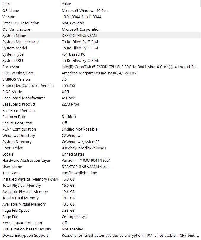Click the System Type row label
This screenshot has height=240, width=201.
pyautogui.click(x=13, y=54)
